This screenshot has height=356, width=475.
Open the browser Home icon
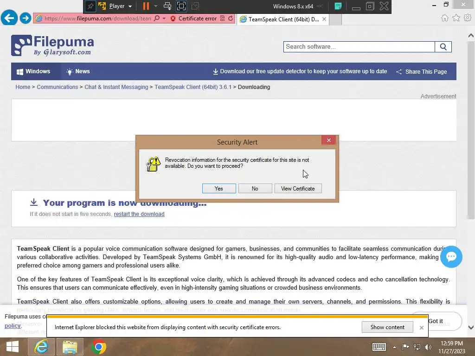(444, 18)
